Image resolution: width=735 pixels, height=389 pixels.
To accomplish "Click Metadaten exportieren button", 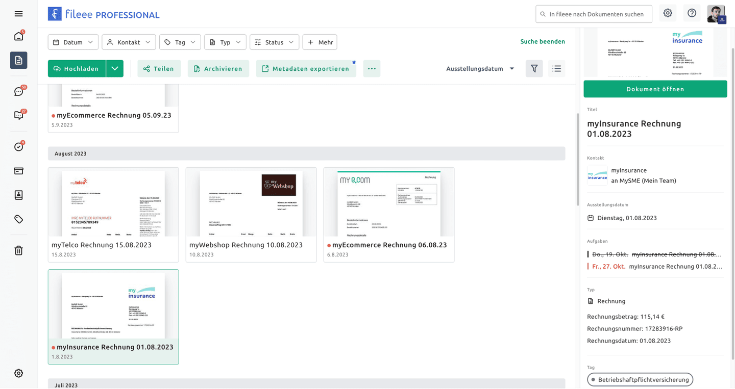I will 306,69.
